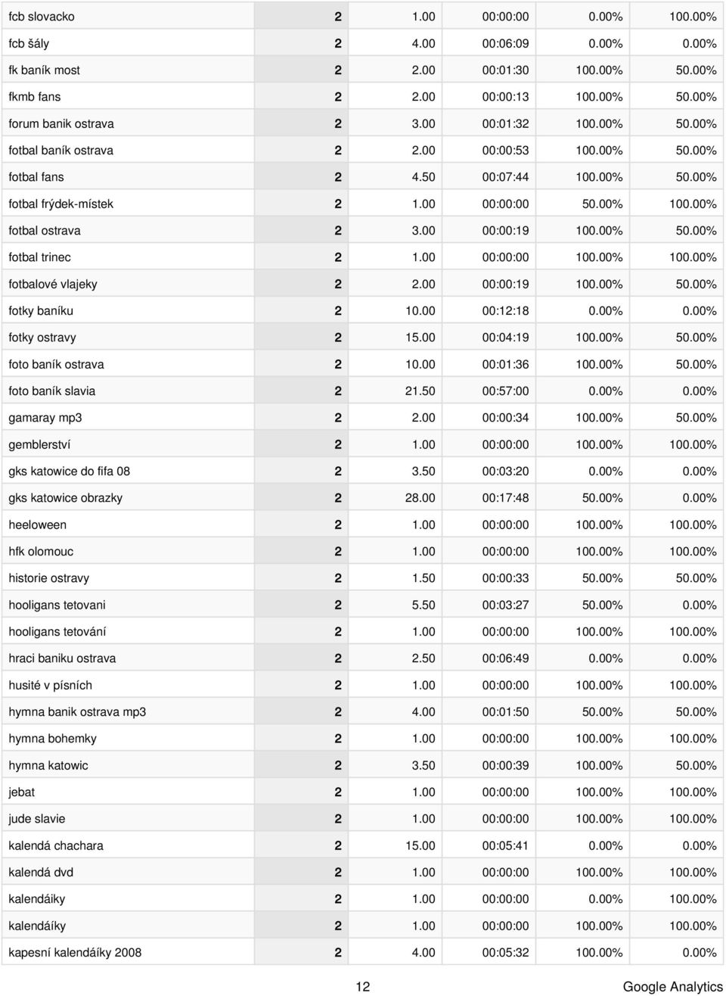Image resolution: width=726 pixels, height=996 pixels.
Task: Click the 'kapesní kalendáiky 2008' keyword
Action: click(x=75, y=952)
